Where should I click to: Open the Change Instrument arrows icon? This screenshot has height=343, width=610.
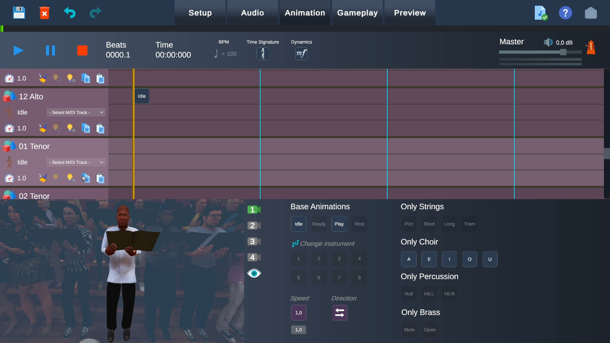point(295,244)
